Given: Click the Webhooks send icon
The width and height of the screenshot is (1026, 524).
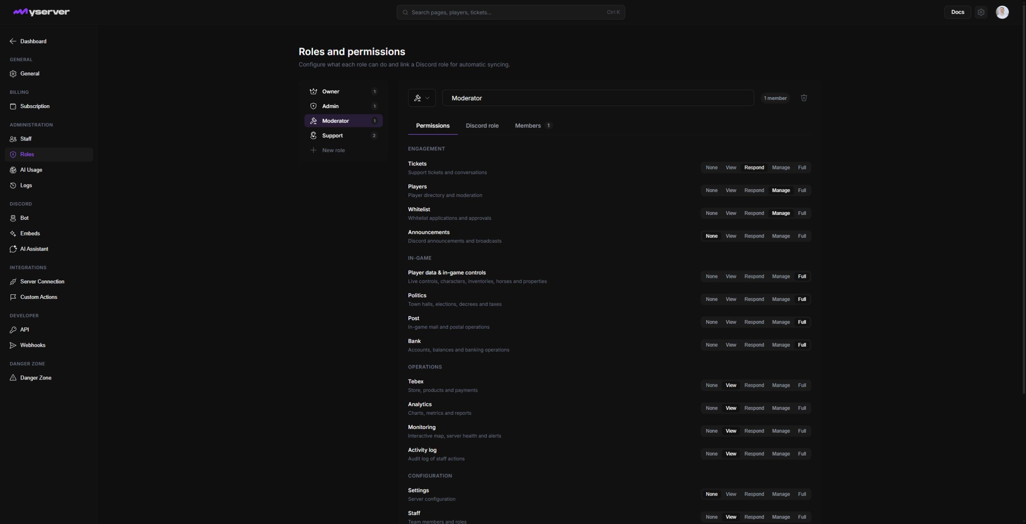Looking at the screenshot, I should click(x=13, y=346).
